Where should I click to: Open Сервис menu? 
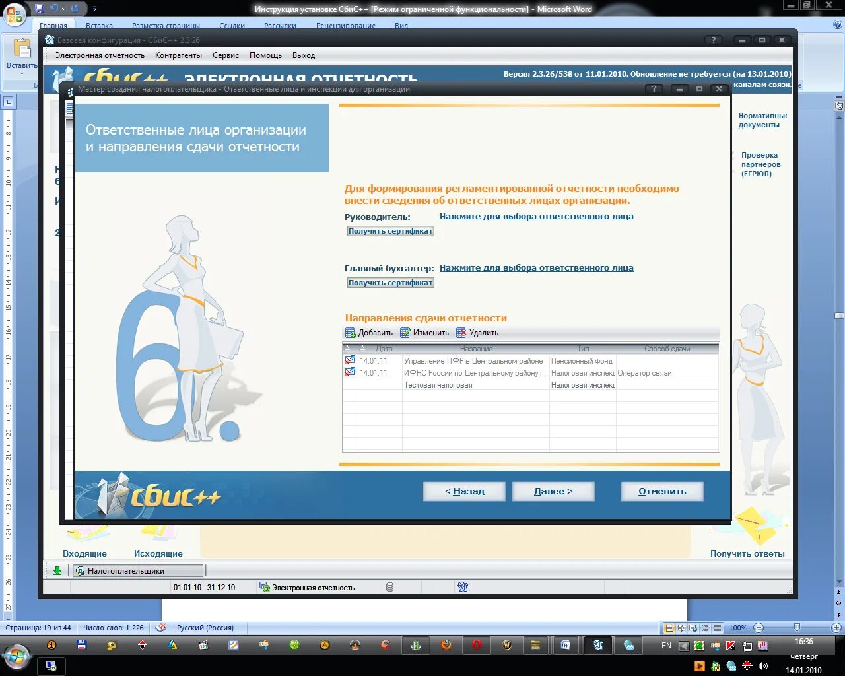226,55
